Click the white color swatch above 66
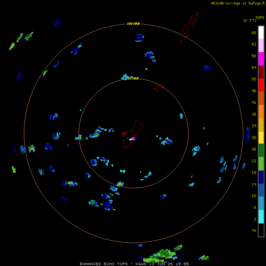Image resolution: width=266 pixels, height=266 pixels. click(x=261, y=33)
